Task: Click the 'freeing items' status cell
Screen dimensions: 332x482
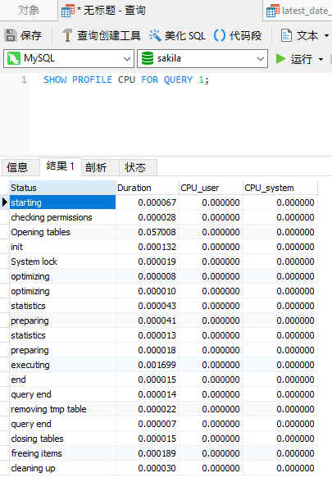Action: tap(62, 453)
